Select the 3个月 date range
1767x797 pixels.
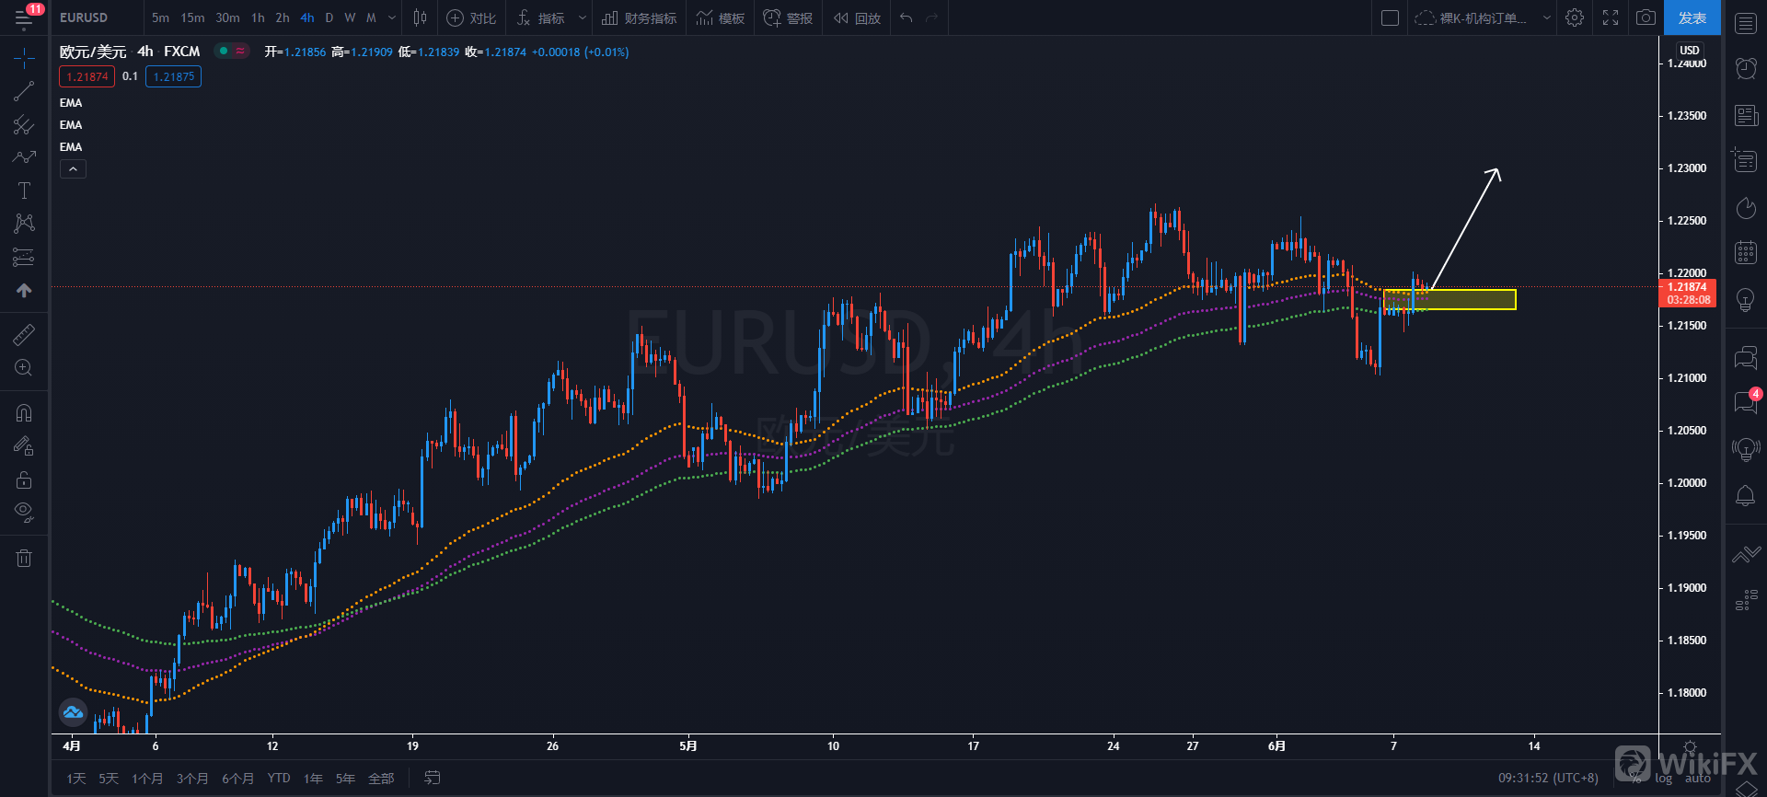coord(192,779)
